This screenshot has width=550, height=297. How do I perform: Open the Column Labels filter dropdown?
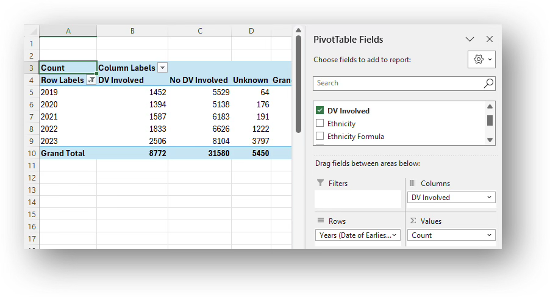162,68
